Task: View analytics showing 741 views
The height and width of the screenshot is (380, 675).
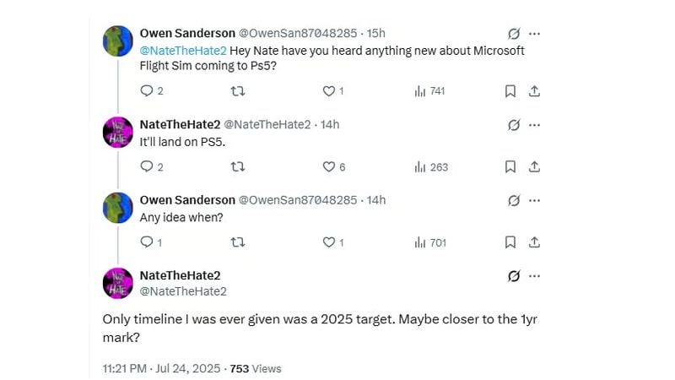Action: [430, 91]
